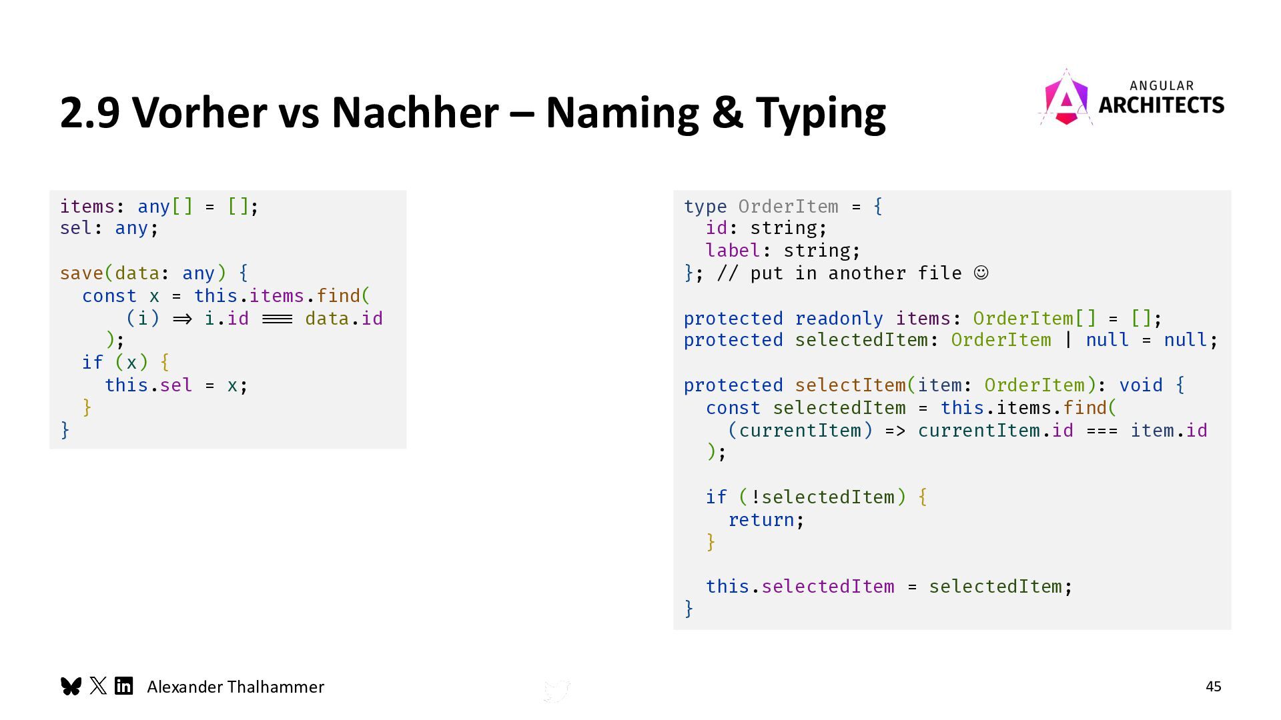
Task: Click the slide title Vorher vs Nachher
Action: tap(472, 112)
